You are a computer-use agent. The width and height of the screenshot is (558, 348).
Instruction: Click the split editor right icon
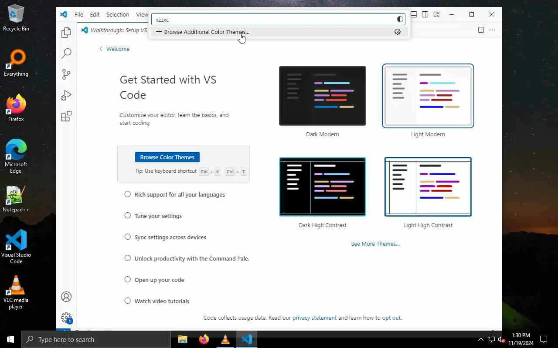[481, 30]
